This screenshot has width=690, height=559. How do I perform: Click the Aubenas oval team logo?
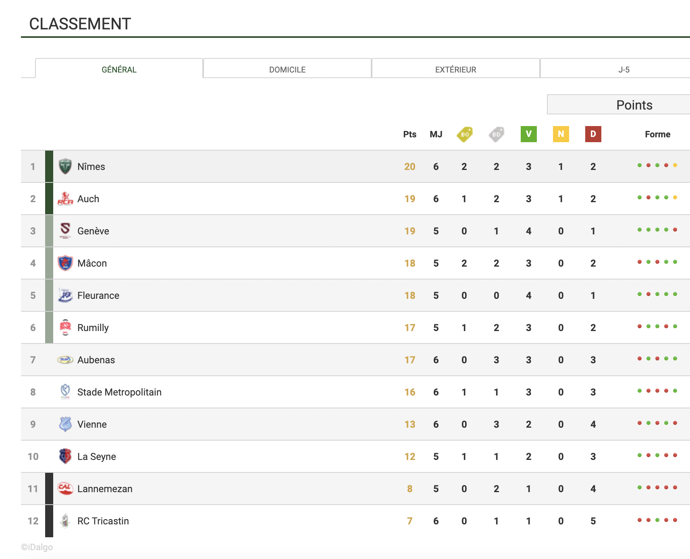click(65, 360)
